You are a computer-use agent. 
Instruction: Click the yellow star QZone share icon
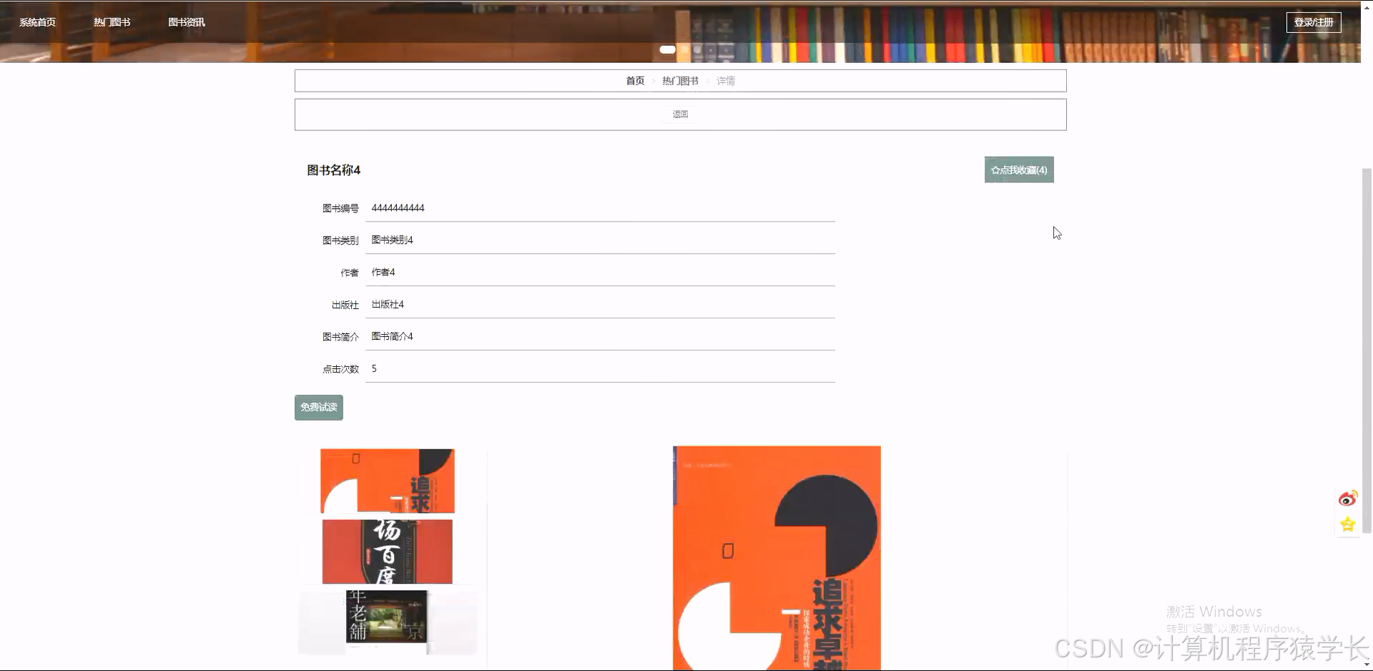click(x=1348, y=524)
